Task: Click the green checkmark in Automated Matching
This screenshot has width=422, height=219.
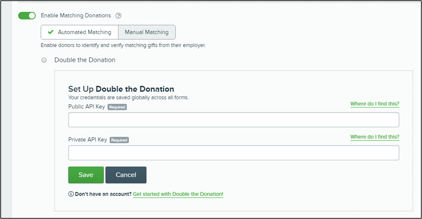Action: coord(51,32)
